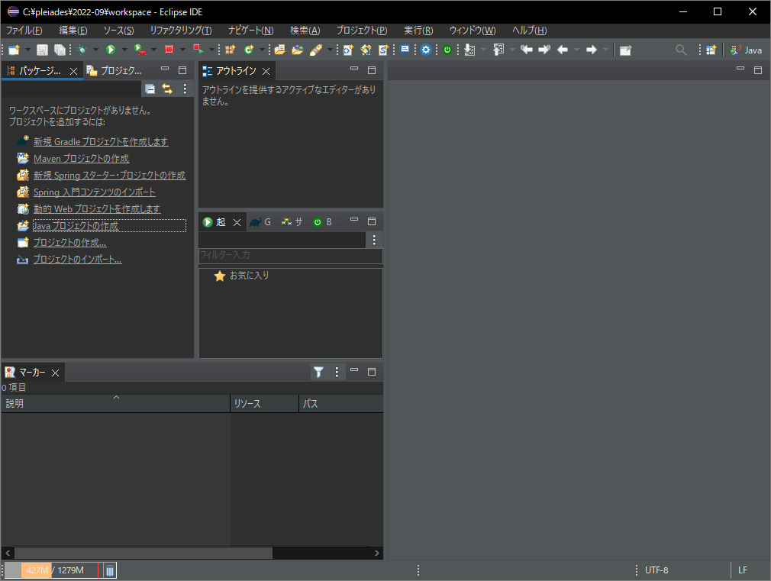Expand the Debug dropdown arrow
The height and width of the screenshot is (581, 771).
pos(96,50)
